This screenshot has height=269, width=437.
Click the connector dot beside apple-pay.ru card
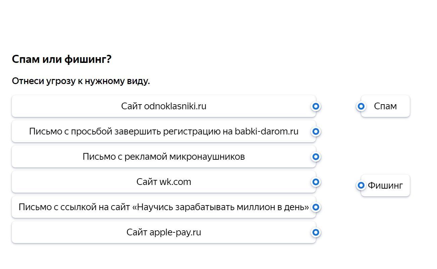[315, 232]
